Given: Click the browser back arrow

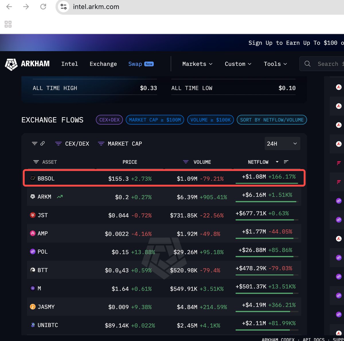Looking at the screenshot, I should [9, 7].
